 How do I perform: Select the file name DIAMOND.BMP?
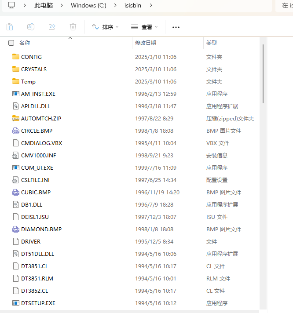tap(41, 229)
